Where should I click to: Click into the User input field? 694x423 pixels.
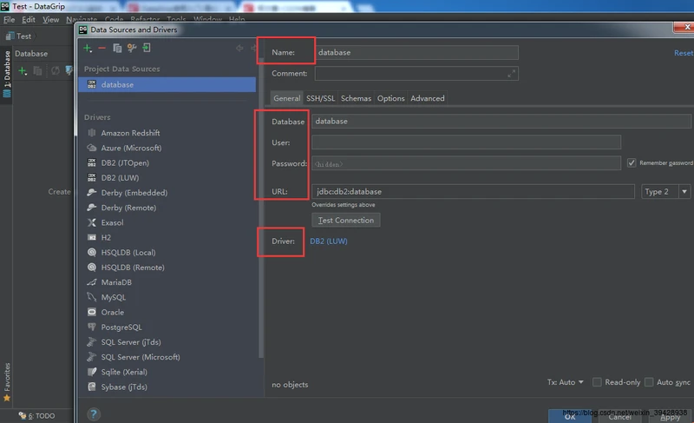tap(466, 142)
